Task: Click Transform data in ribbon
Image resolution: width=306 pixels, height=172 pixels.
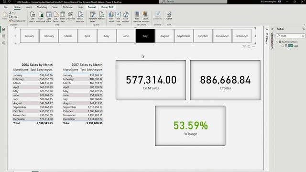Action: (92, 17)
